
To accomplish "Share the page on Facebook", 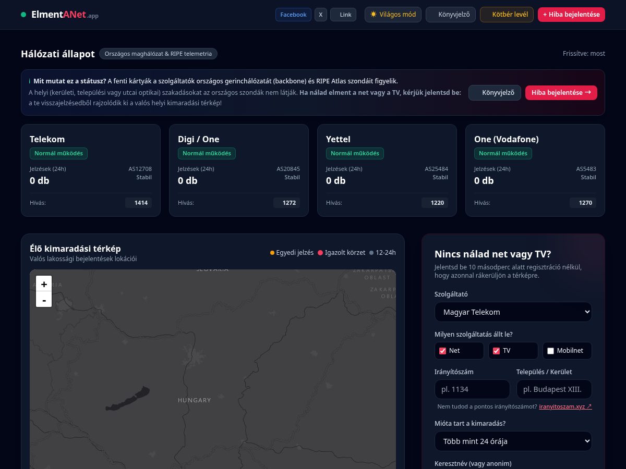I will pos(293,15).
